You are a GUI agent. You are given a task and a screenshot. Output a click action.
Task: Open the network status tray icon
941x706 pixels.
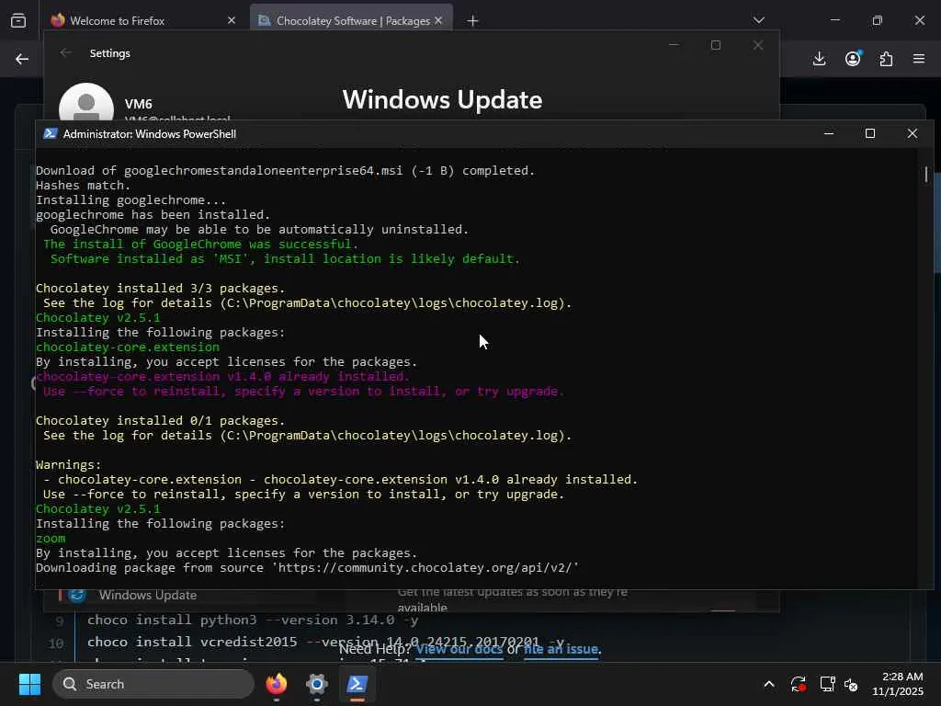(x=827, y=684)
